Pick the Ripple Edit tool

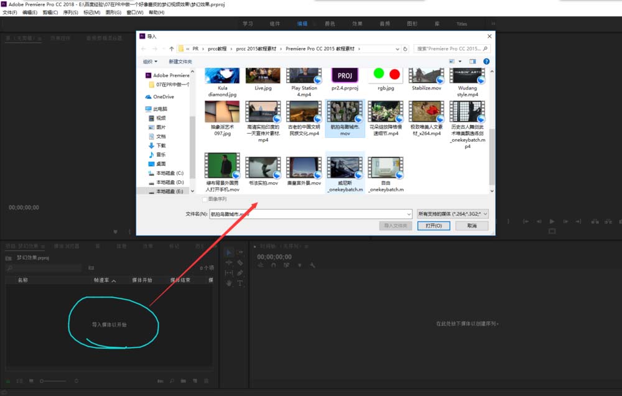(x=229, y=262)
